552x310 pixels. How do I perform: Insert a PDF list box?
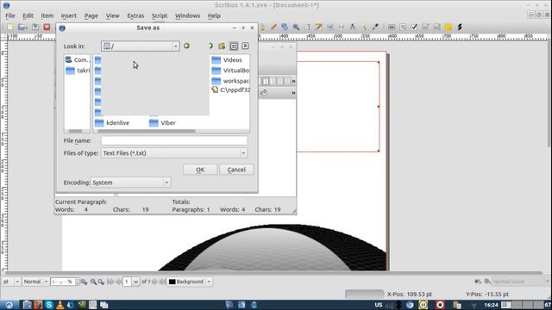point(437,27)
